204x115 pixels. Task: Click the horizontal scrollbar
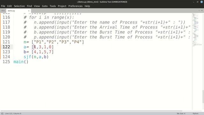[91, 111]
